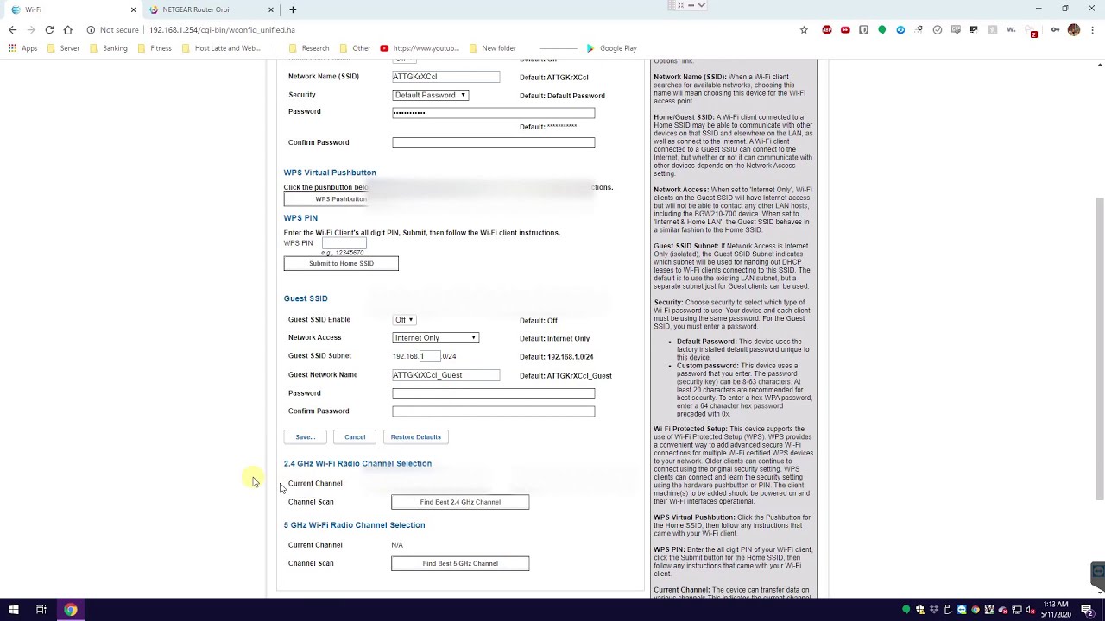Open the Windows Security tray icon
Screen dimensions: 1105x621
[920, 610]
